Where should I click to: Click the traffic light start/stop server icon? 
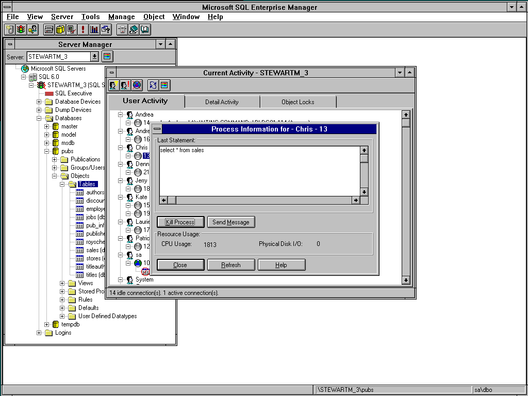[21, 29]
